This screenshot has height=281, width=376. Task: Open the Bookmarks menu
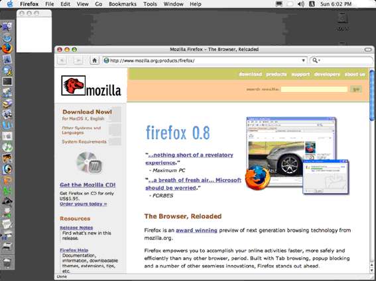tap(123, 4)
